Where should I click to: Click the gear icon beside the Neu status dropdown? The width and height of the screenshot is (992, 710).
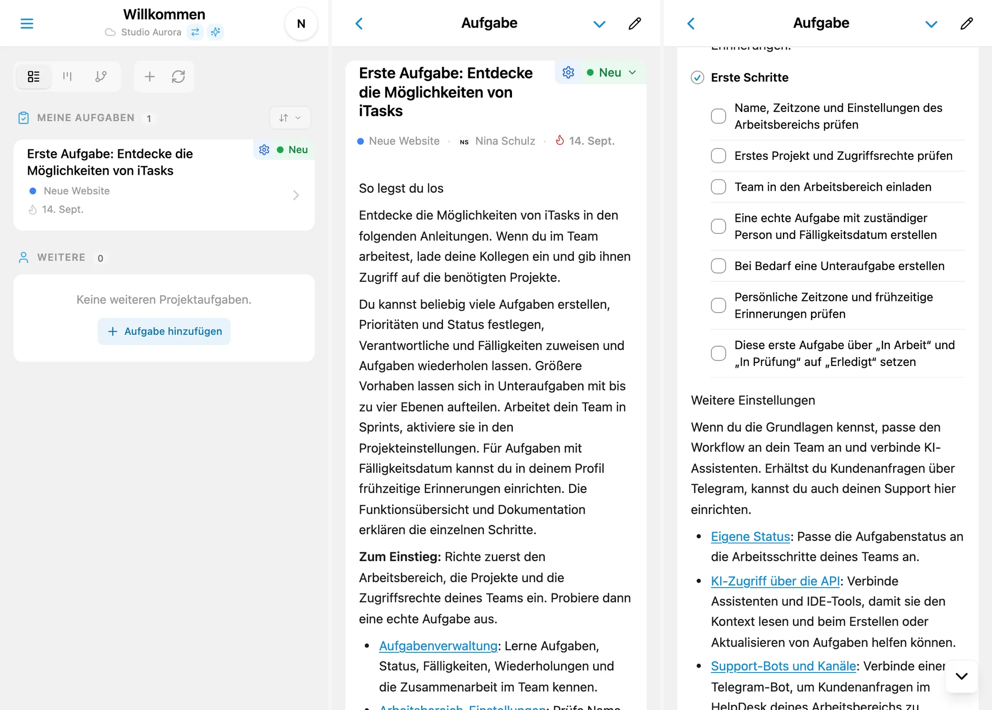(568, 72)
